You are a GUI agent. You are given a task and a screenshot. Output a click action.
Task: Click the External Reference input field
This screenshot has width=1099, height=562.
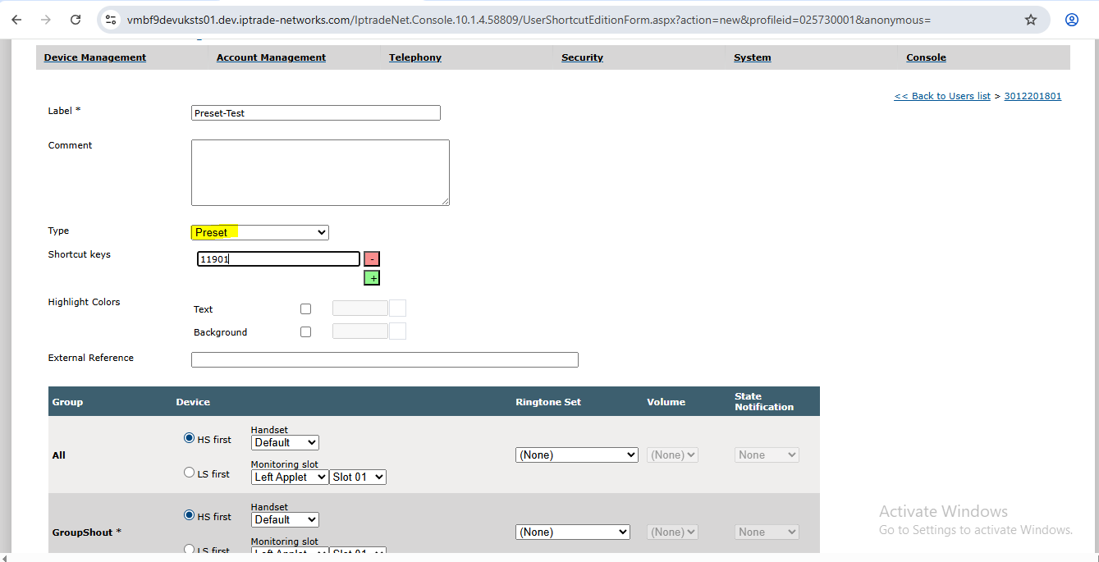[x=385, y=359]
